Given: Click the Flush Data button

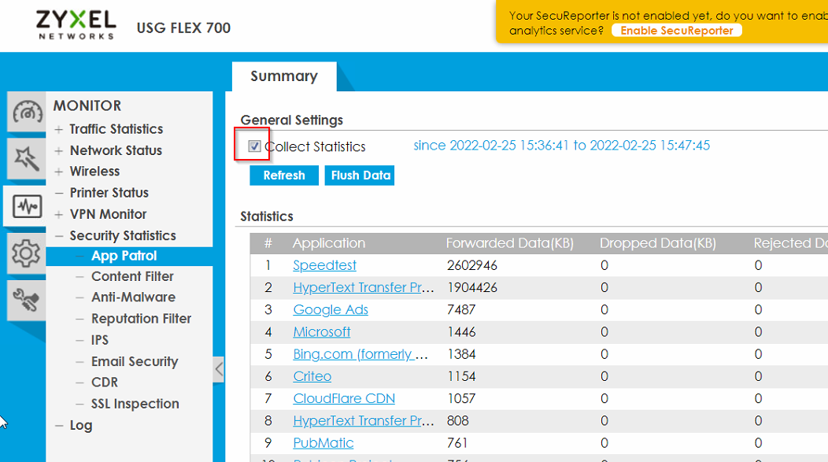Looking at the screenshot, I should coord(360,176).
